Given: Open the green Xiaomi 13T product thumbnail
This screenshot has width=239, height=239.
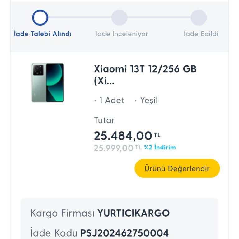Looking at the screenshot, I should [x=48, y=83].
